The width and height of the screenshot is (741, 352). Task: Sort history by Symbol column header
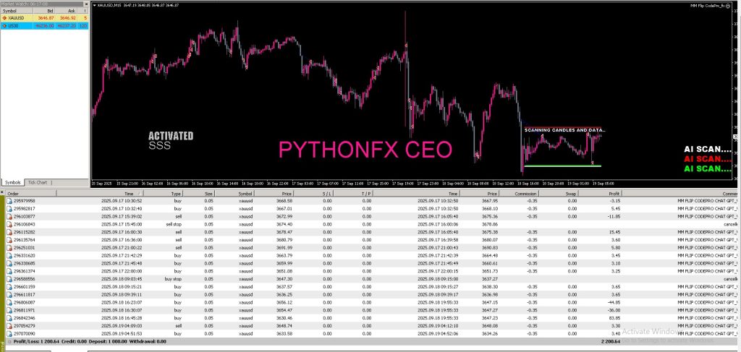234,194
